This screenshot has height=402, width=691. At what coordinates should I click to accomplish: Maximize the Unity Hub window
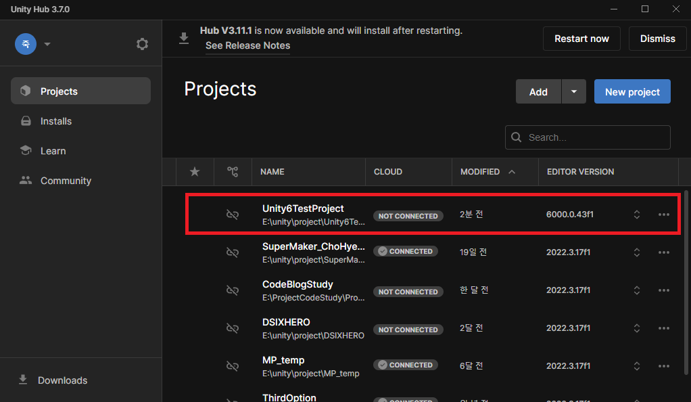click(x=645, y=9)
